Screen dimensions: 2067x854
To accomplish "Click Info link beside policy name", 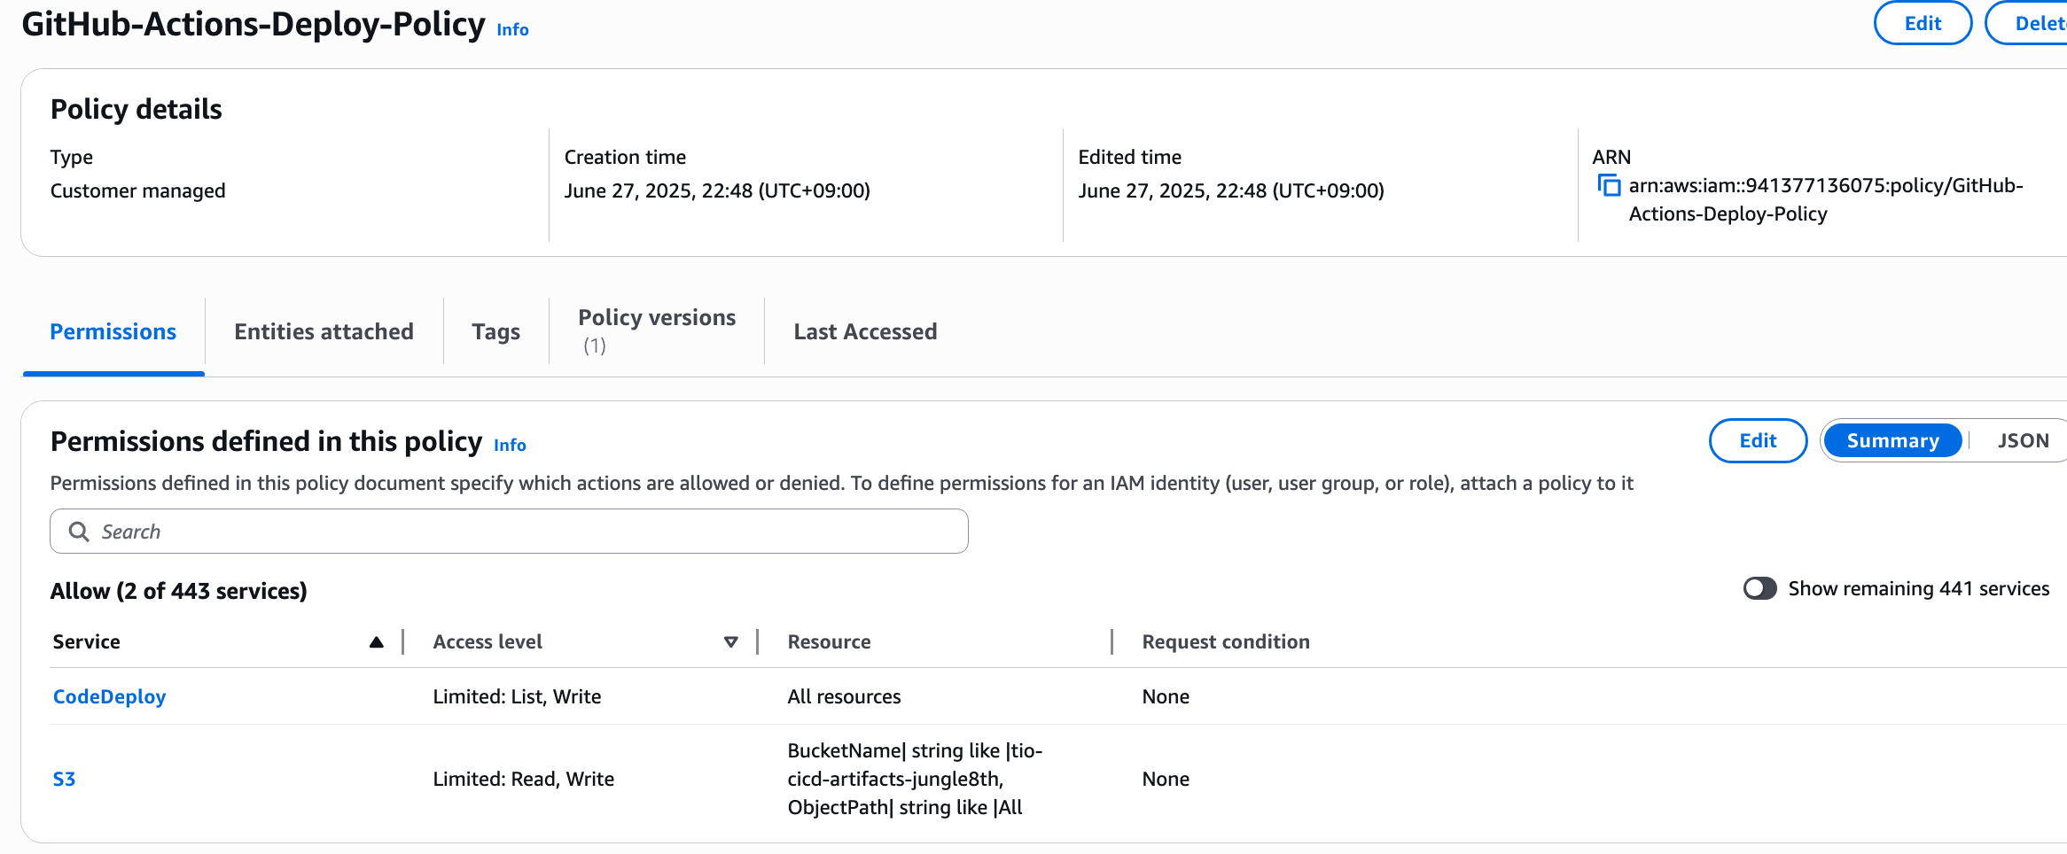I will pyautogui.click(x=512, y=30).
